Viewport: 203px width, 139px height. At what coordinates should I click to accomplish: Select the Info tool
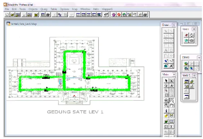click(166, 111)
